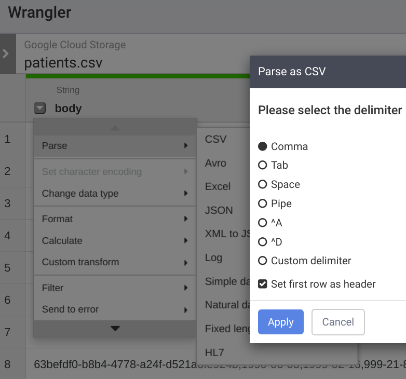
Task: Choose the Tab delimiter radio button
Action: coord(263,165)
